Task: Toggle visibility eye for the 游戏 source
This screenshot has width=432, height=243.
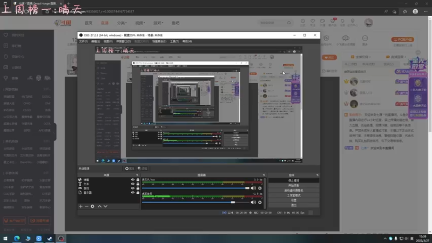Action: (x=133, y=188)
